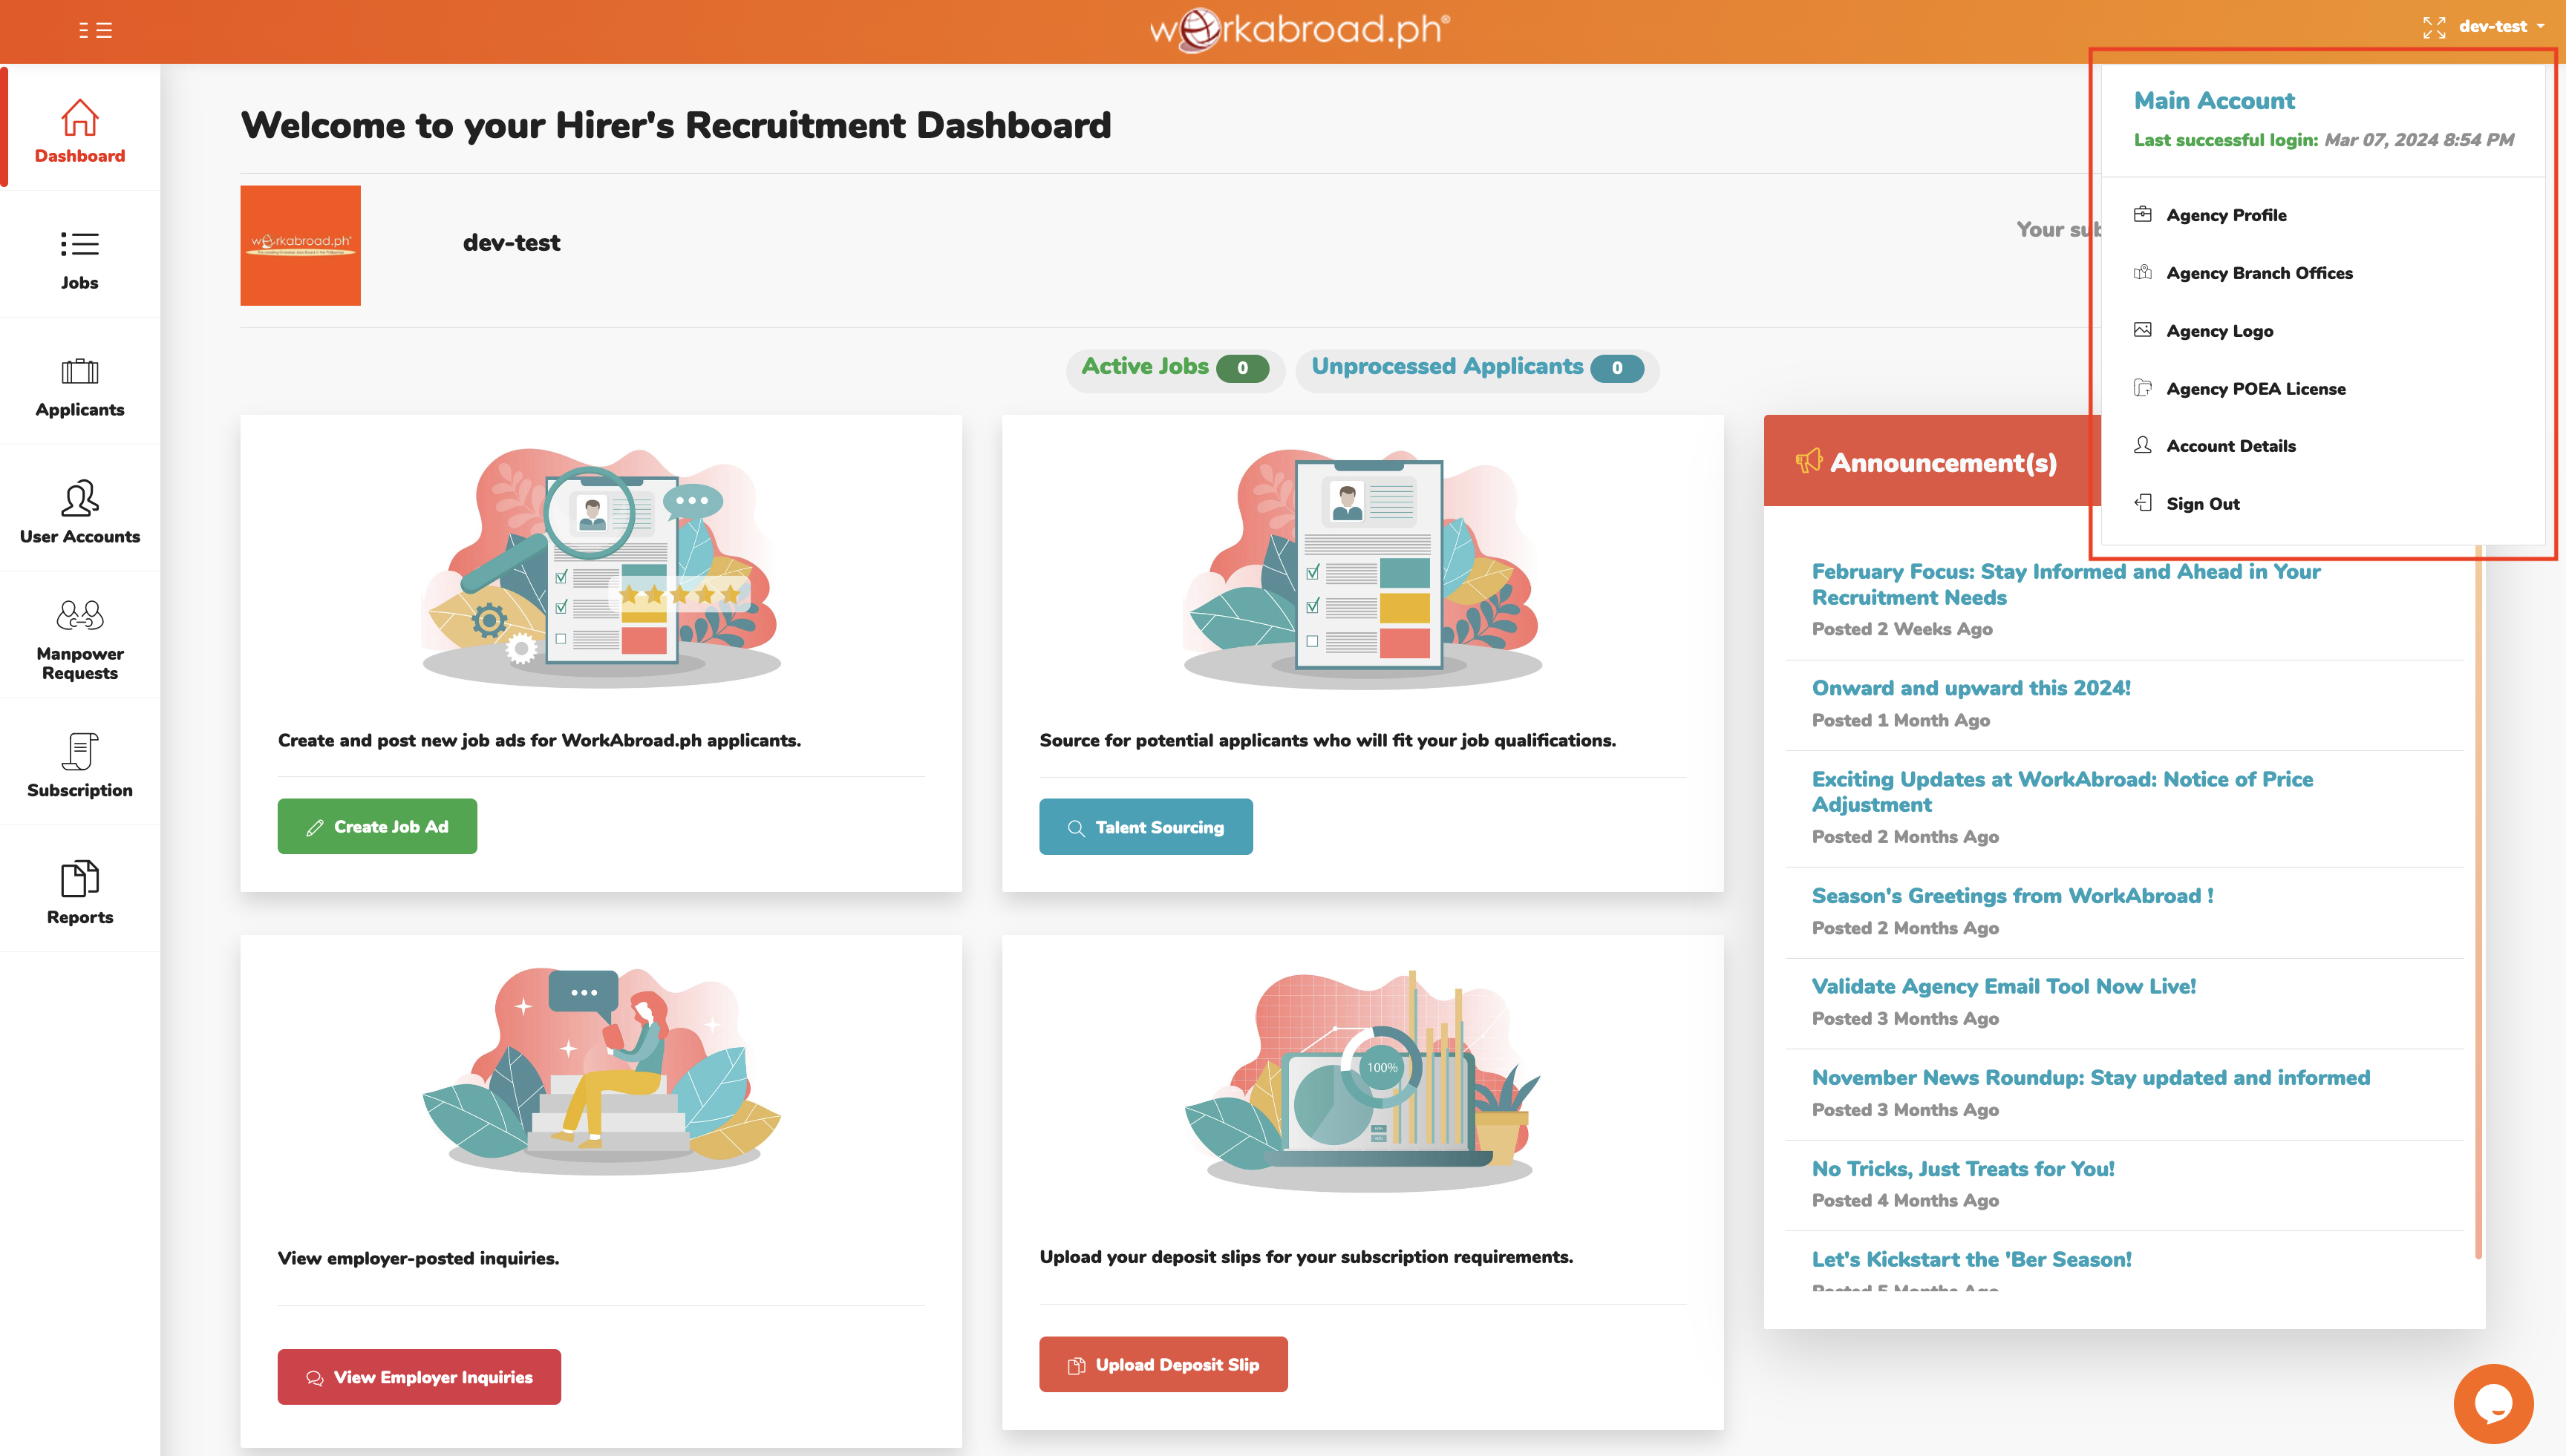Viewport: 2566px width, 1456px height.
Task: Toggle the Active Jobs filter pill
Action: point(1175,368)
